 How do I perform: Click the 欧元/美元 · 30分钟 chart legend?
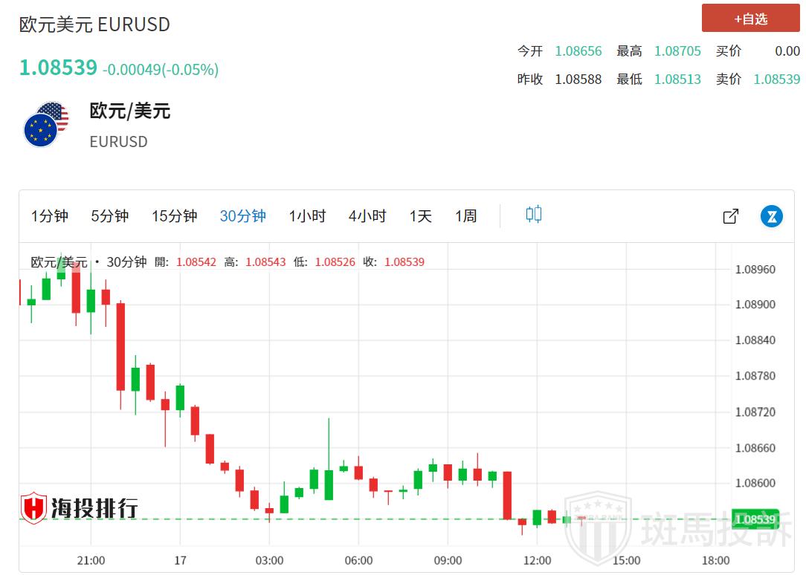[88, 261]
